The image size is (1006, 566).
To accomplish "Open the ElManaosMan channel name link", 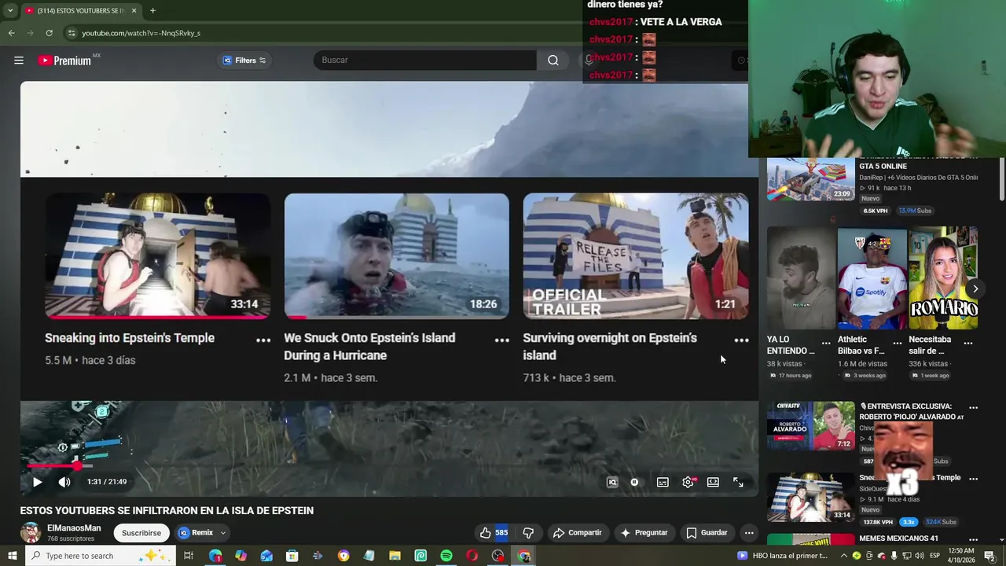I will [x=74, y=528].
